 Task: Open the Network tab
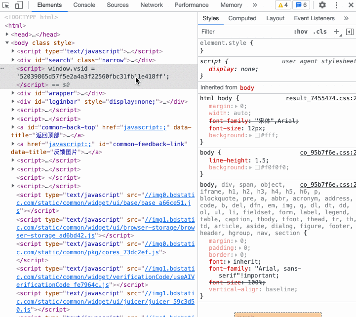152,5
